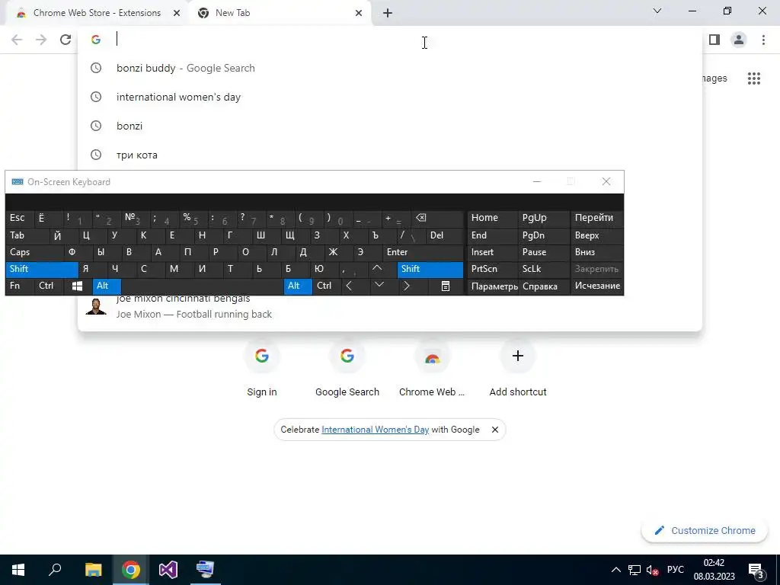Open Visual Studio from the taskbar
Screen dimensions: 780x585
coord(168,570)
